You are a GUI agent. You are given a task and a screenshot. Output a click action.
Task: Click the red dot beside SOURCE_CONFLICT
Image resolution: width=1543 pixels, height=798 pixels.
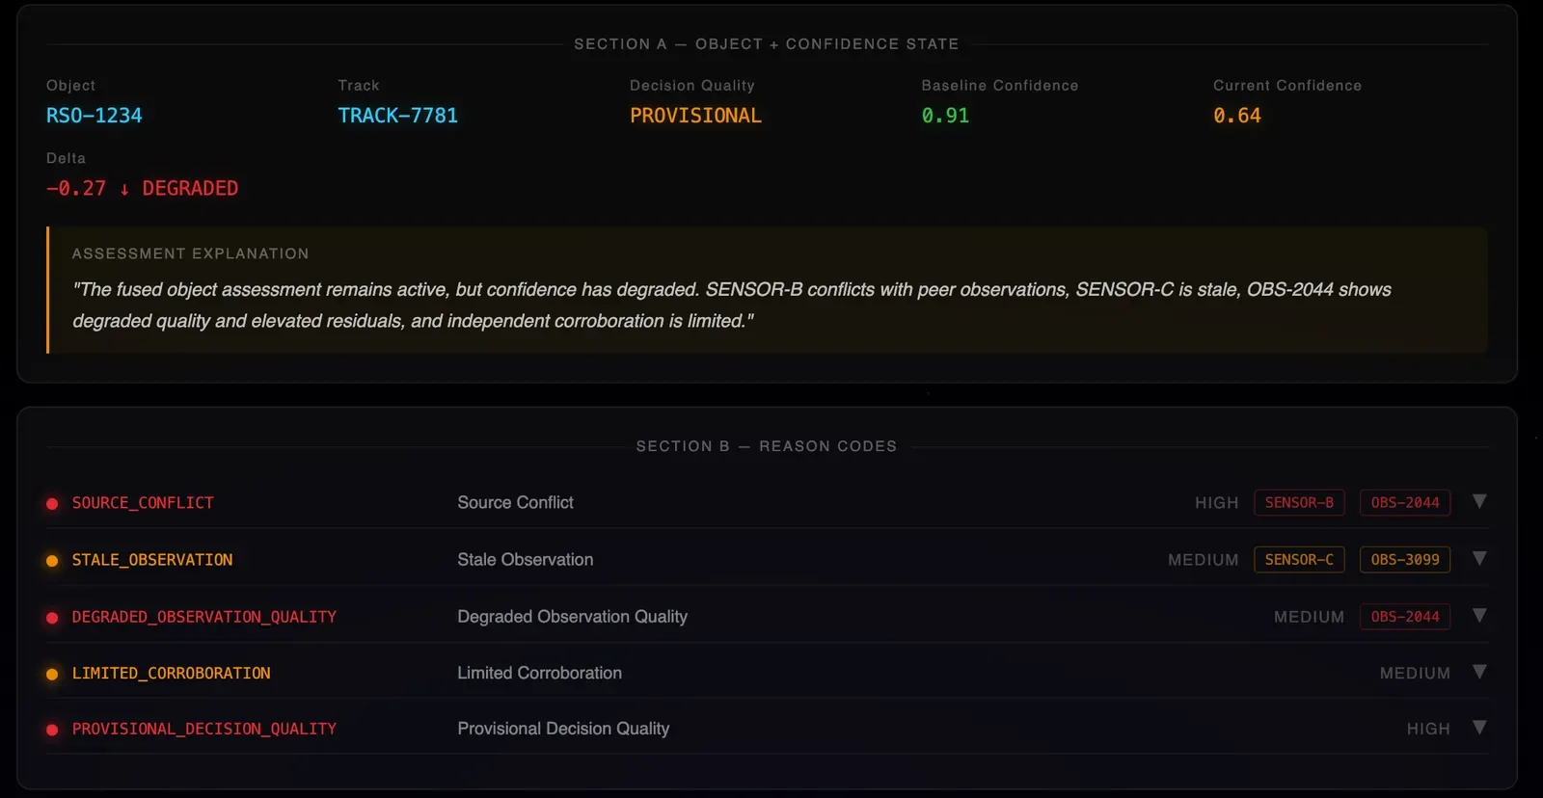coord(52,504)
